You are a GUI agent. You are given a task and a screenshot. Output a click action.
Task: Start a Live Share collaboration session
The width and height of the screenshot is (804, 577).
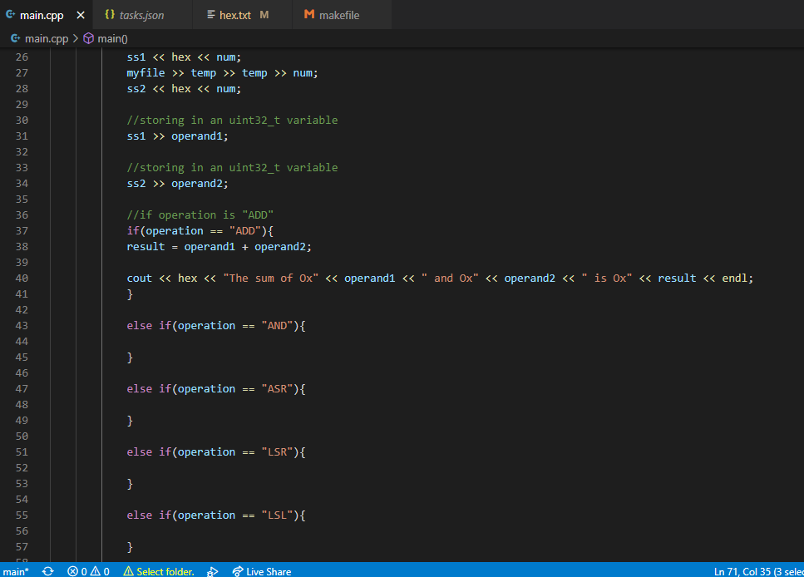pyautogui.click(x=262, y=571)
